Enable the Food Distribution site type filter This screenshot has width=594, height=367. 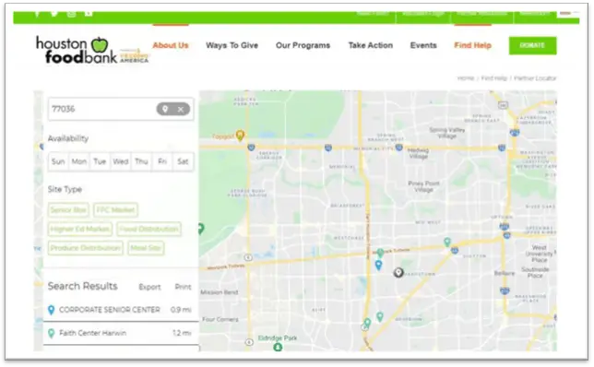148,229
